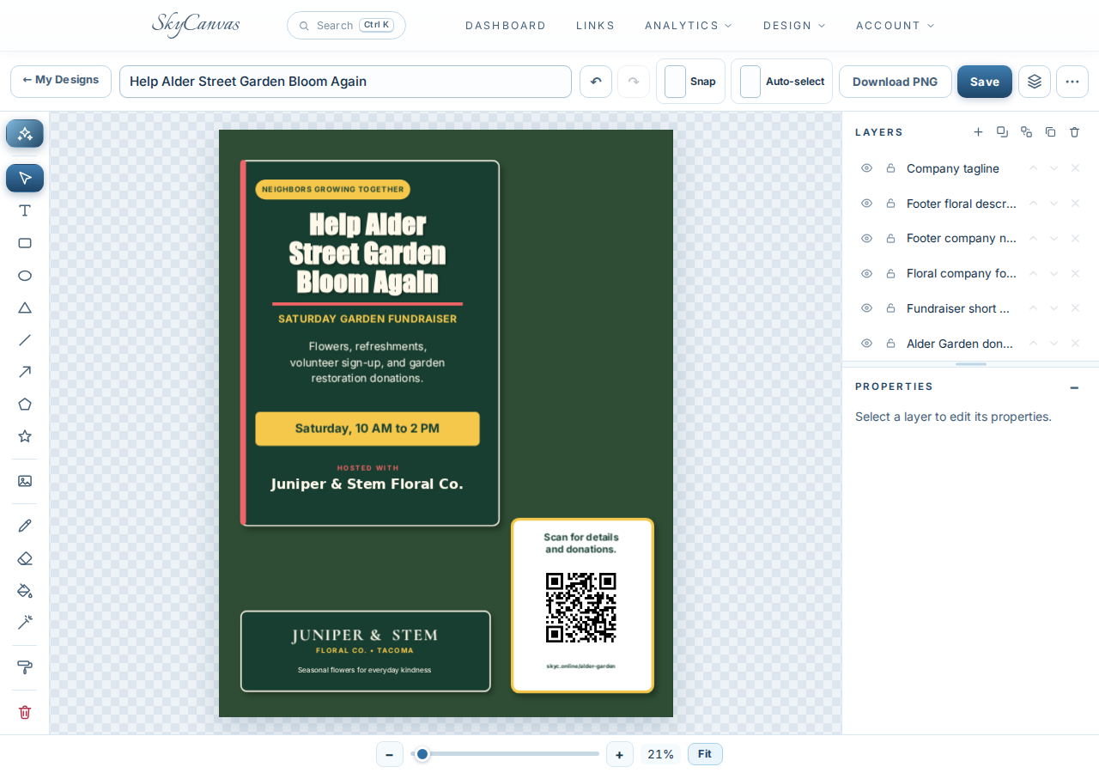Save the design
Screen dimensions: 1099x773
pyautogui.click(x=985, y=82)
